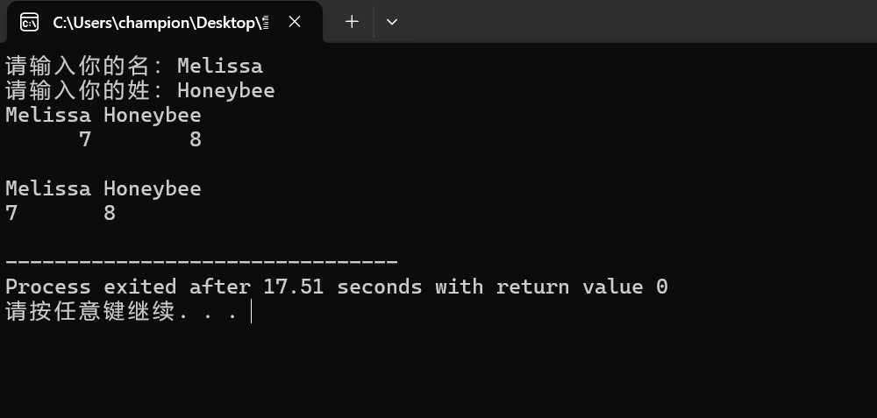The height and width of the screenshot is (418, 877).
Task: Click the left-aligned number 8 on the last output row
Action: click(x=110, y=214)
